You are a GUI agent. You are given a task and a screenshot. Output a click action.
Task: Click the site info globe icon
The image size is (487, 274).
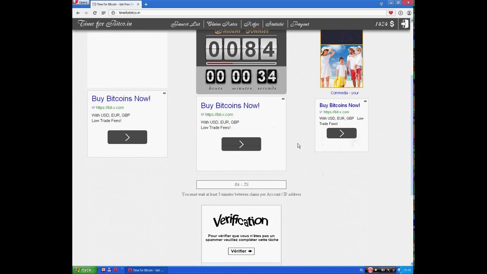(x=113, y=13)
